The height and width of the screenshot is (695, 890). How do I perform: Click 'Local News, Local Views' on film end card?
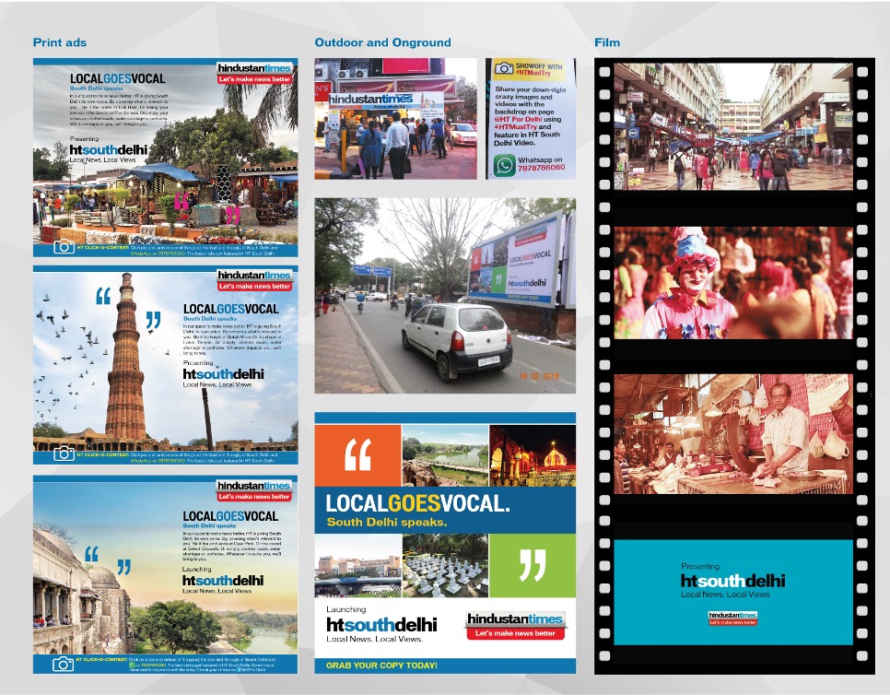click(725, 595)
